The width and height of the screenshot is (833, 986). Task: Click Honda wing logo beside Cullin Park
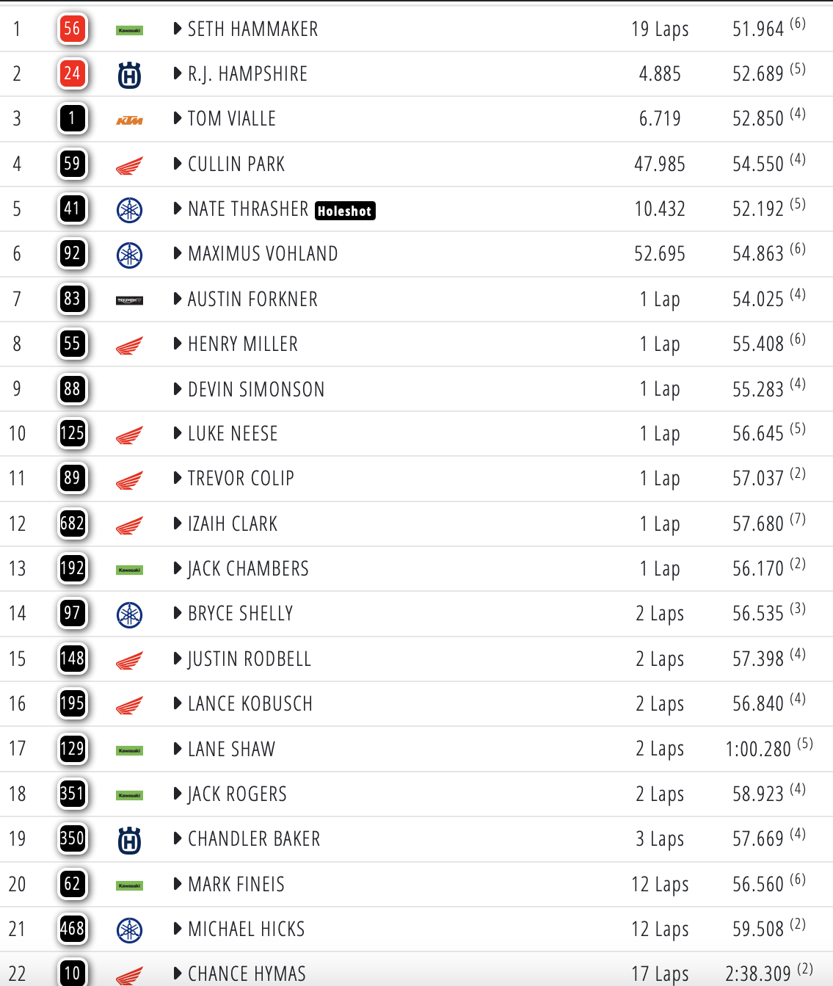129,166
